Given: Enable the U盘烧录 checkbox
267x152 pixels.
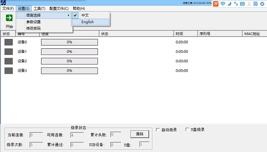Looking at the screenshot, I should 187,129.
